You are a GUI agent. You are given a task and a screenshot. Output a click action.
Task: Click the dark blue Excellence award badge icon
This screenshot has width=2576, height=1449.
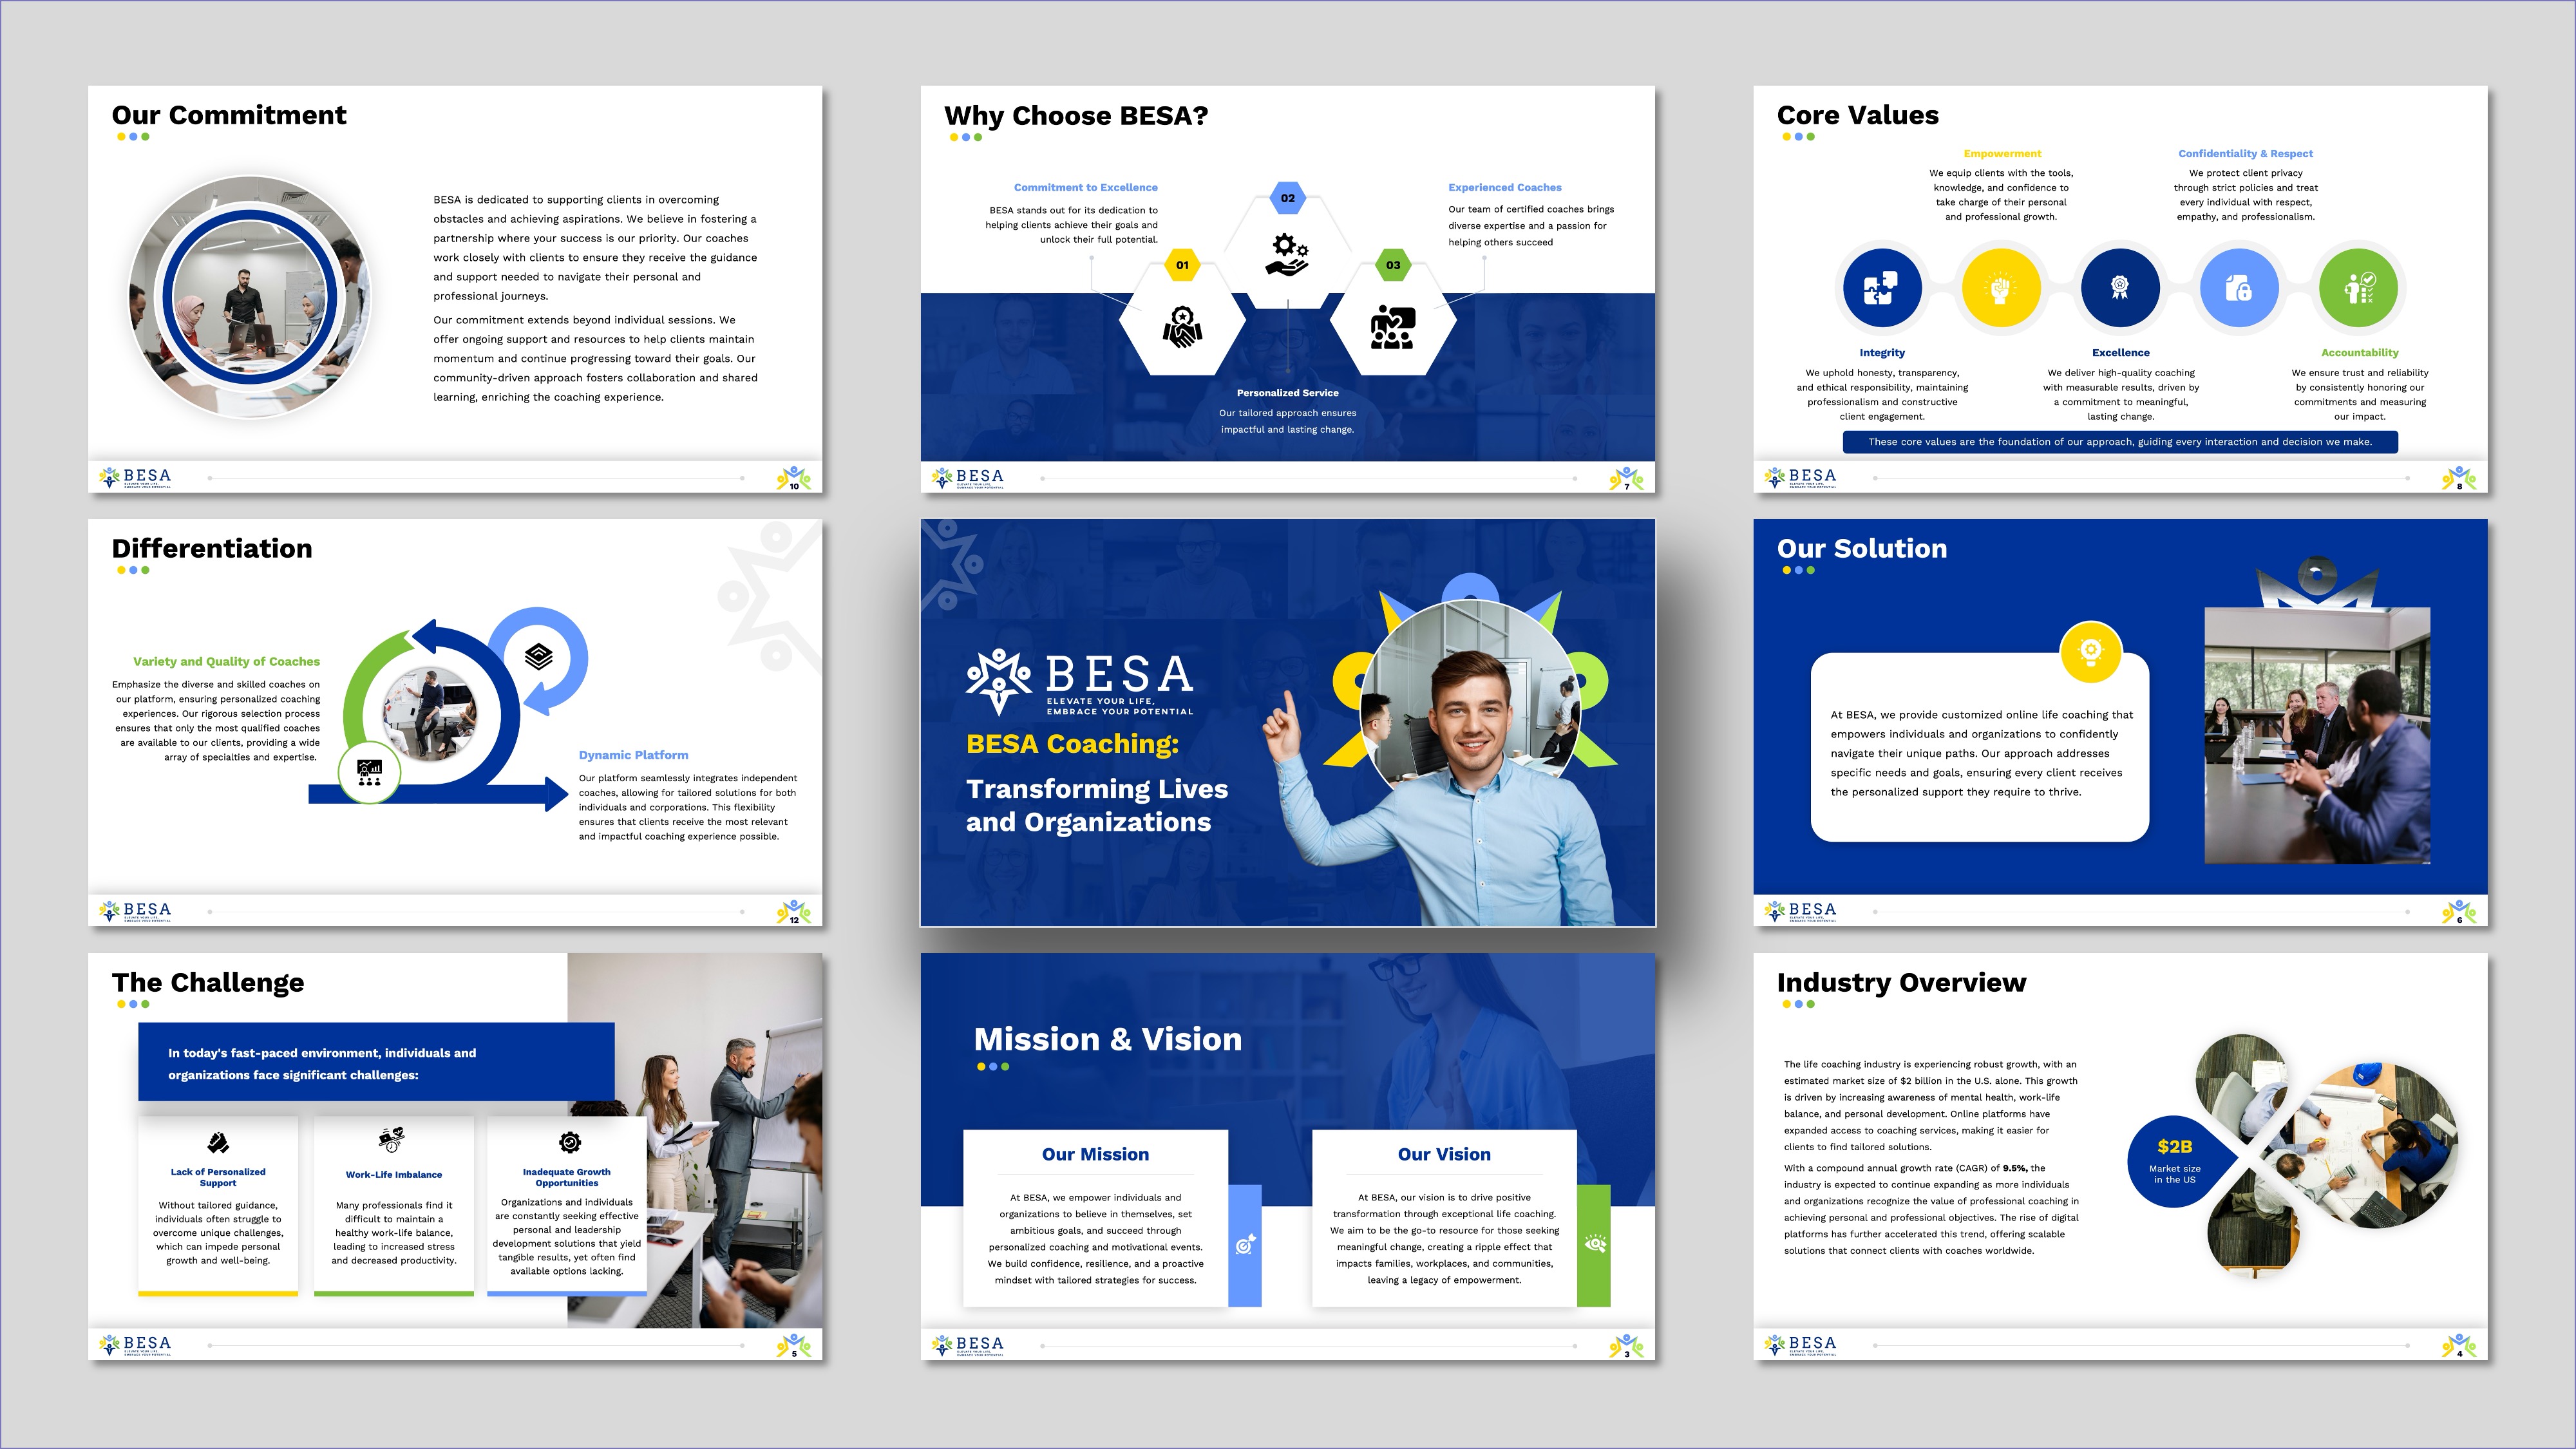[x=2120, y=288]
